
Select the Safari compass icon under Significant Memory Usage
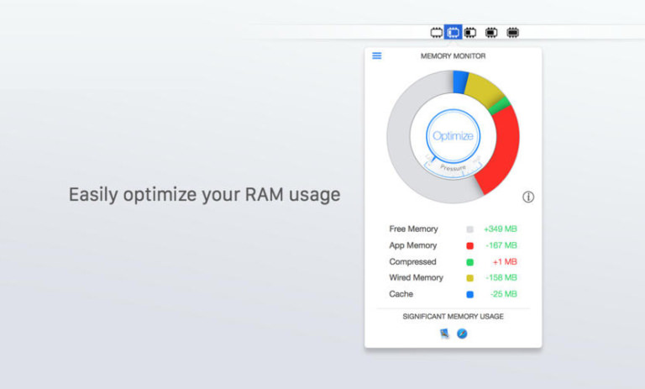(x=462, y=334)
